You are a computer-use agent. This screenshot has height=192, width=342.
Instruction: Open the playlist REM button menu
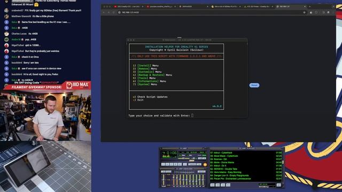(217, 185)
